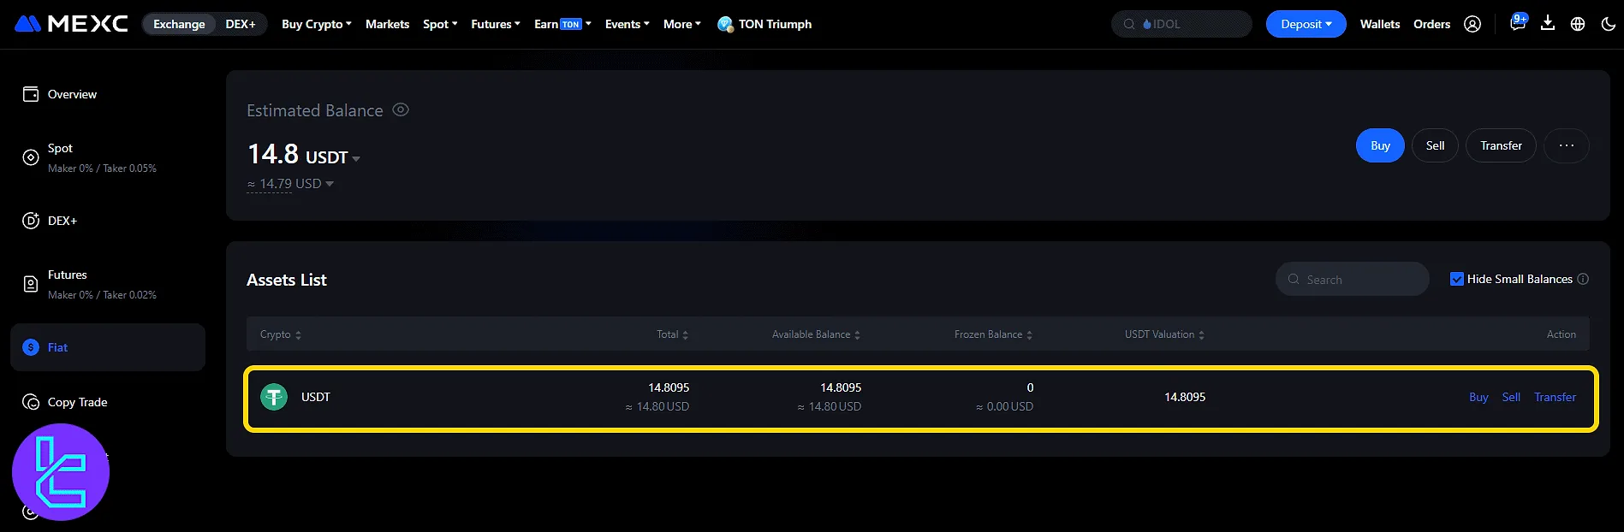Toggle estimated balance visibility eye
Screen dimensions: 1624x532
click(401, 109)
